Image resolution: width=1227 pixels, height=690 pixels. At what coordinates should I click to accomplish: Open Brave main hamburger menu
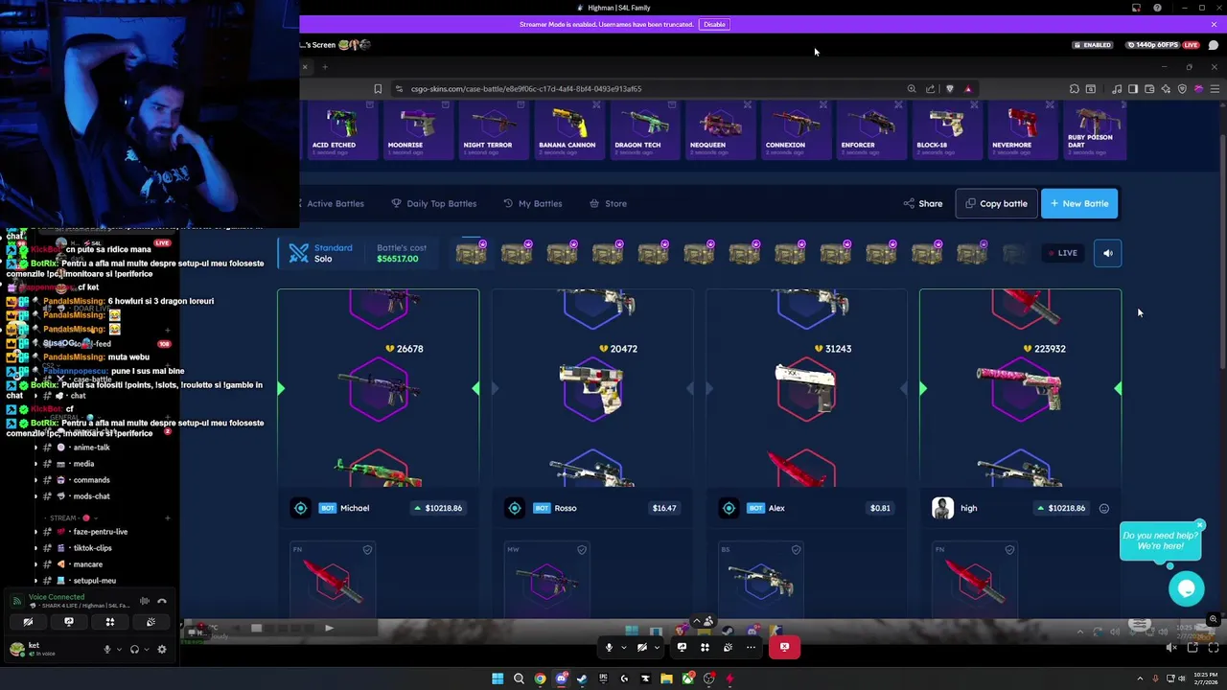1215,89
